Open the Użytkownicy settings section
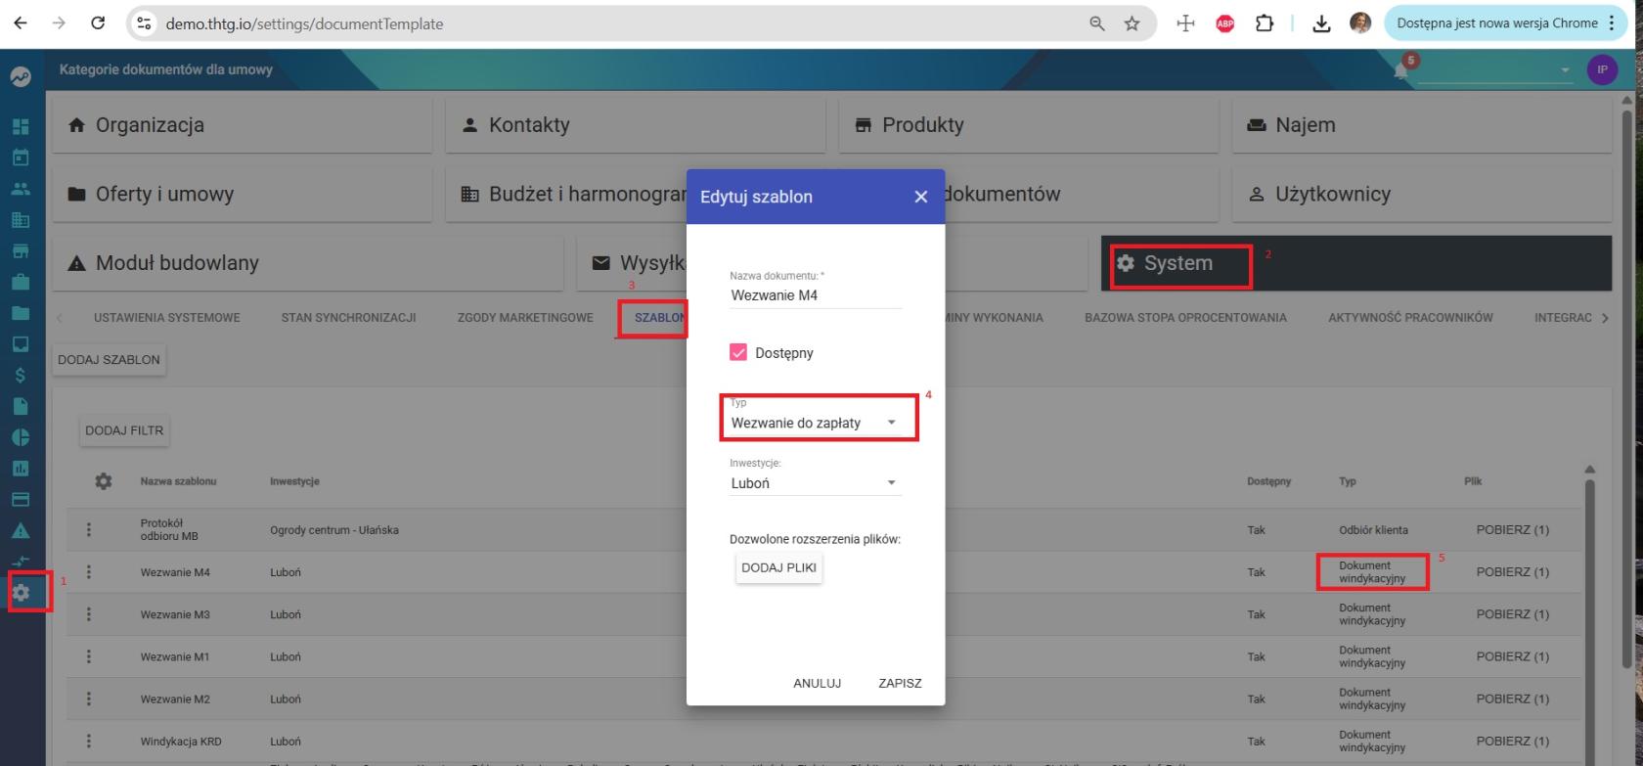The image size is (1643, 766). coord(1422,194)
